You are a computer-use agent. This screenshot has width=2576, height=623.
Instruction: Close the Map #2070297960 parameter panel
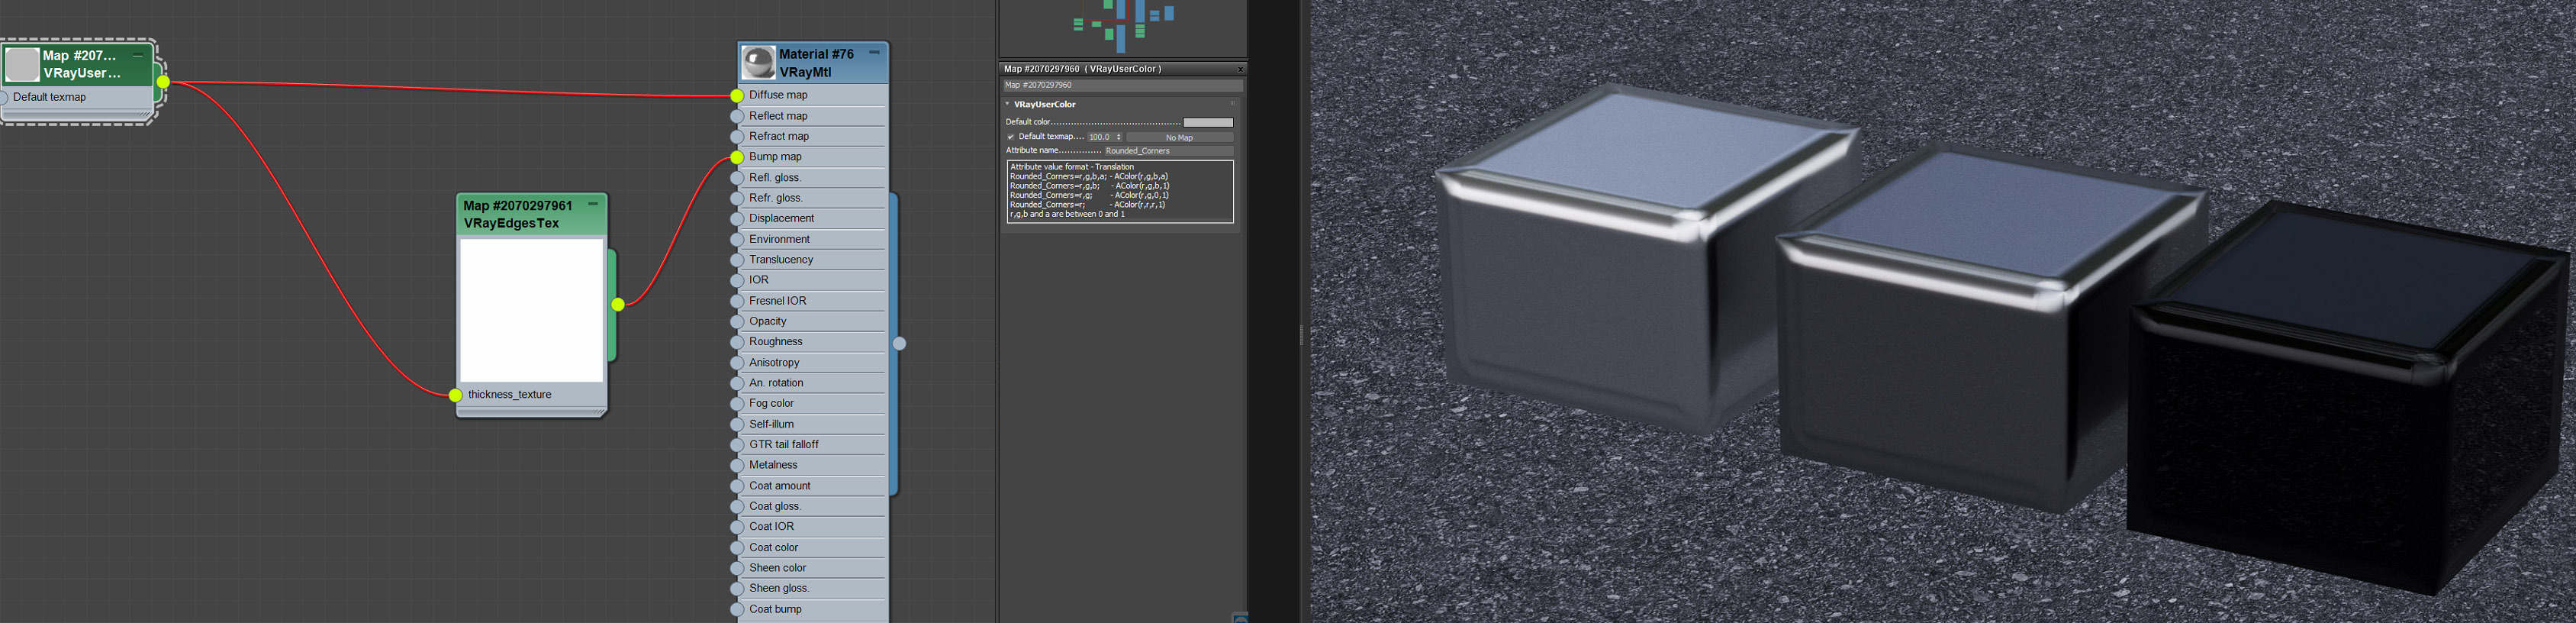pyautogui.click(x=1240, y=69)
